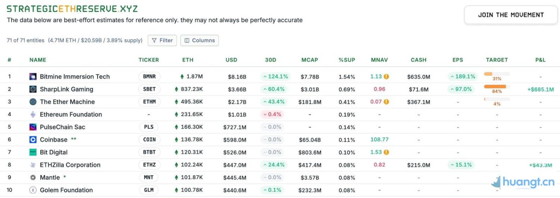Click the Bit Digital logo icon

coord(33,152)
